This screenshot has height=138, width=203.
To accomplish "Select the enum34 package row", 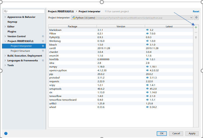I will point(121,56).
